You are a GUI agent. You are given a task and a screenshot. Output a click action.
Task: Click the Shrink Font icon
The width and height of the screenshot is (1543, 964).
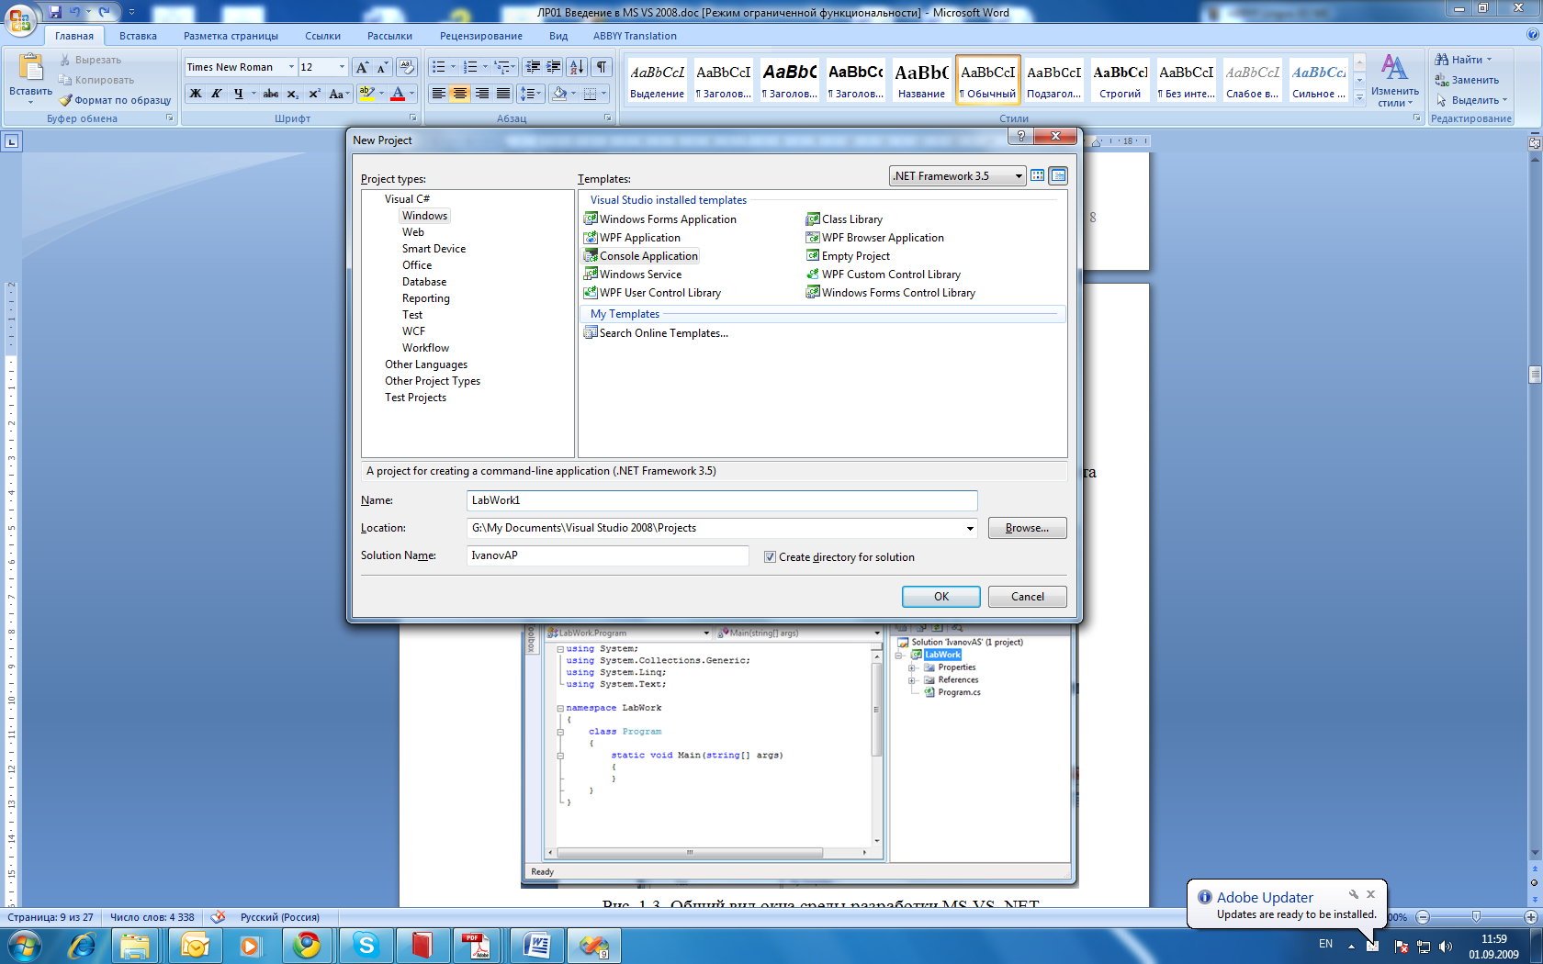pos(383,67)
